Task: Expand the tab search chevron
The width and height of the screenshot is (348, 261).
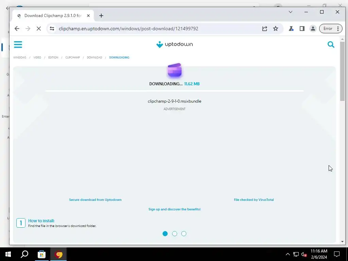Action: [x=291, y=12]
